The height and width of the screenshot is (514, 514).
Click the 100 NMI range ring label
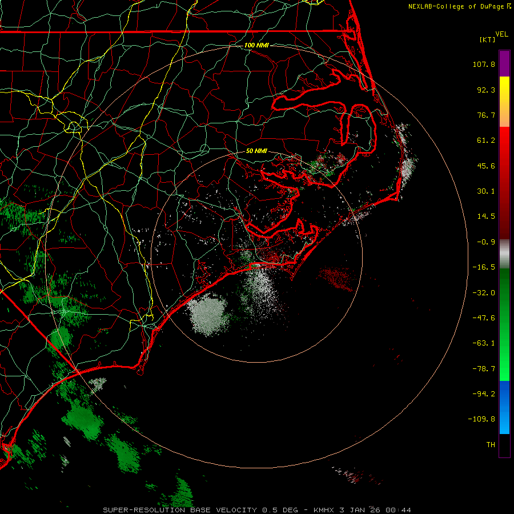point(256,45)
